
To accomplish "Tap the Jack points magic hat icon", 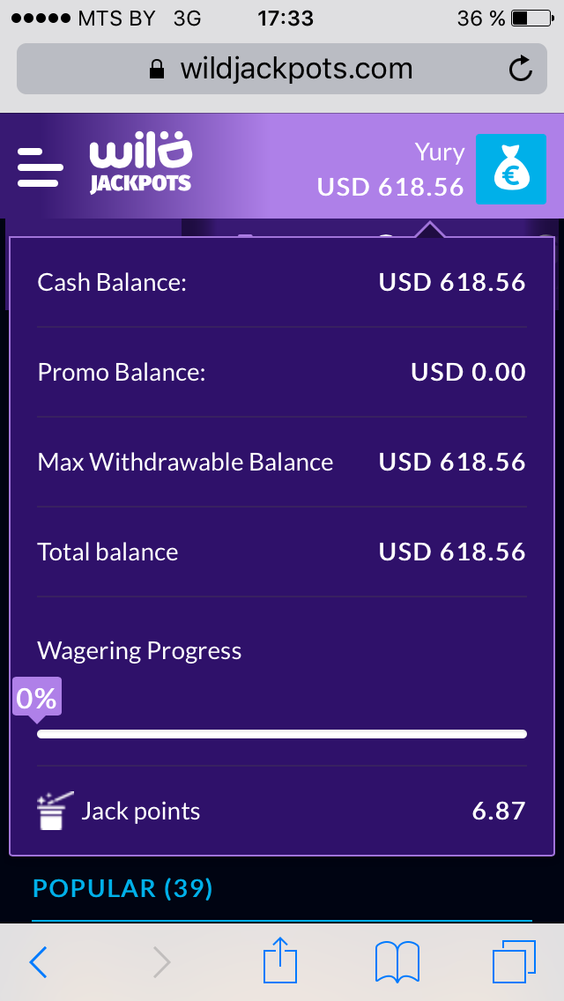I will pyautogui.click(x=52, y=811).
